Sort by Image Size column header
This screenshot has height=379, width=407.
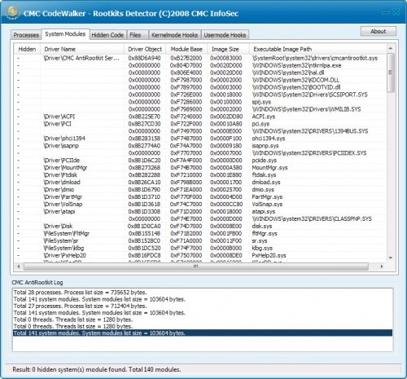(228, 49)
